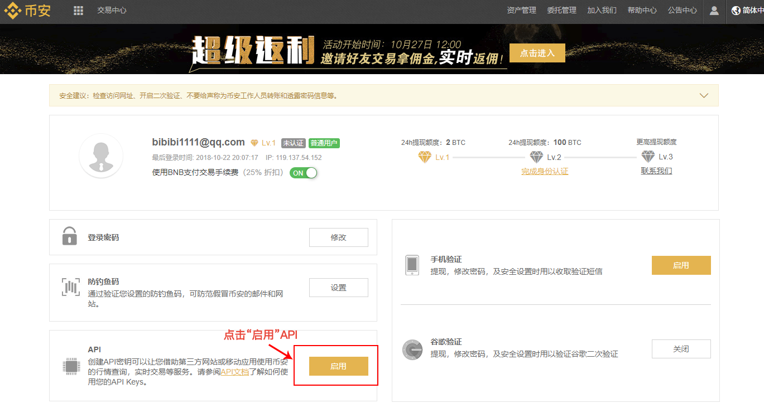Open the user account icon
Image resolution: width=764 pixels, height=408 pixels.
714,11
